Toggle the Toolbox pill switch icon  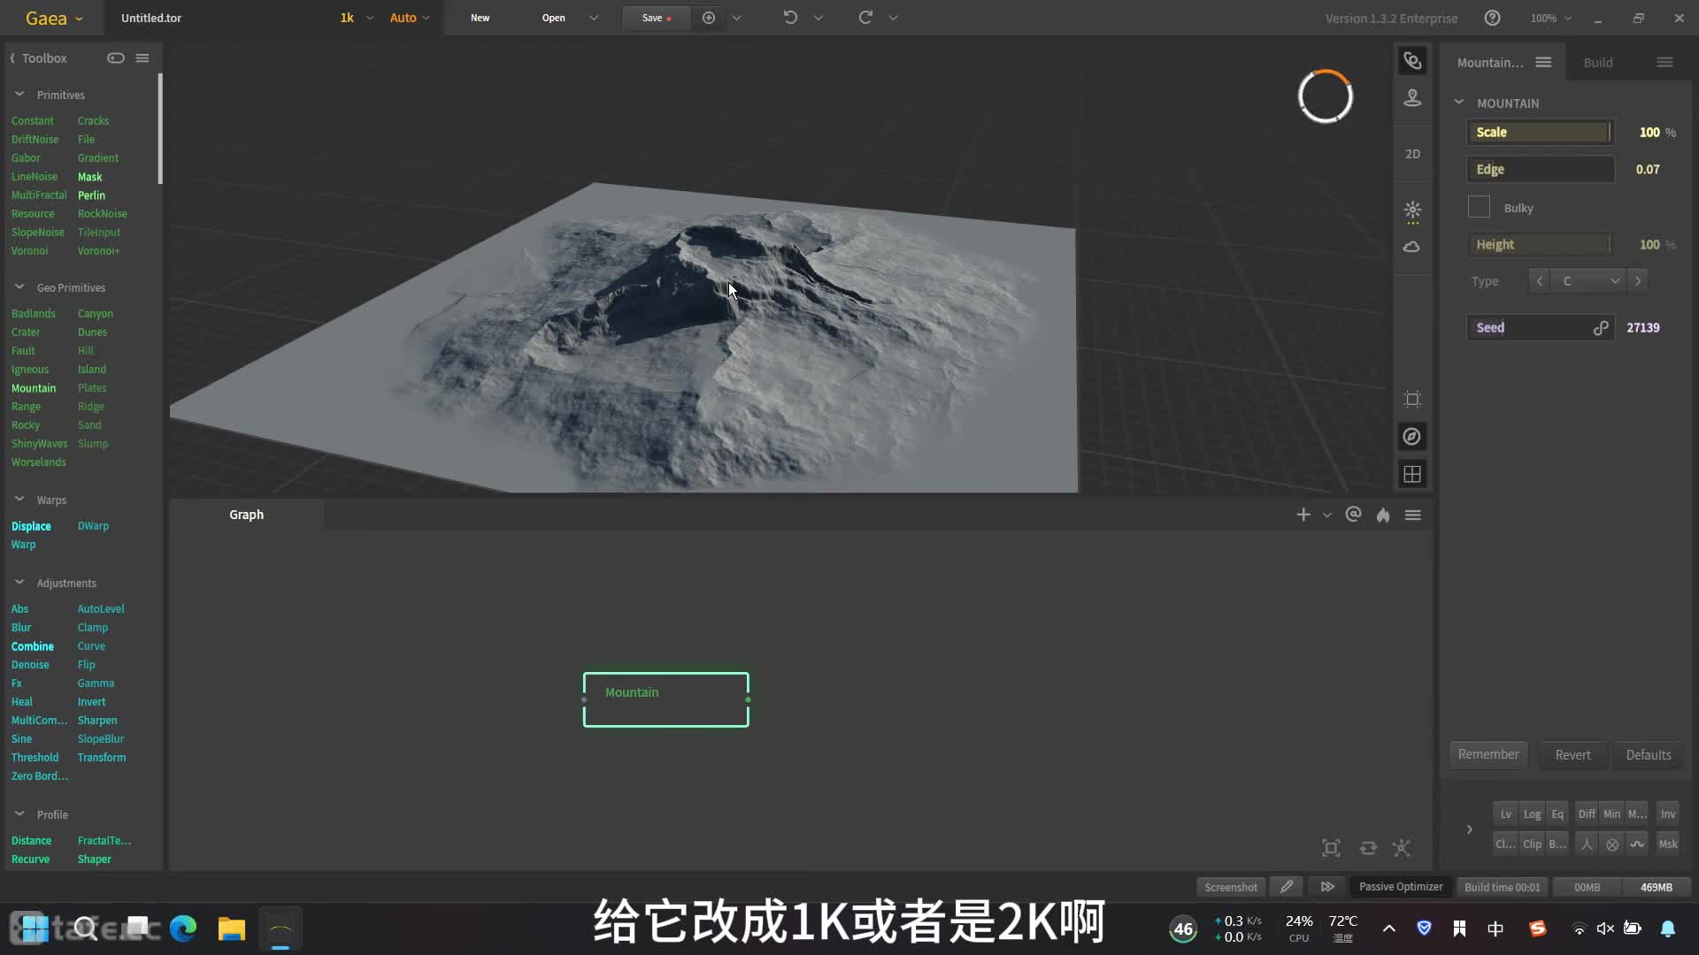pyautogui.click(x=116, y=58)
